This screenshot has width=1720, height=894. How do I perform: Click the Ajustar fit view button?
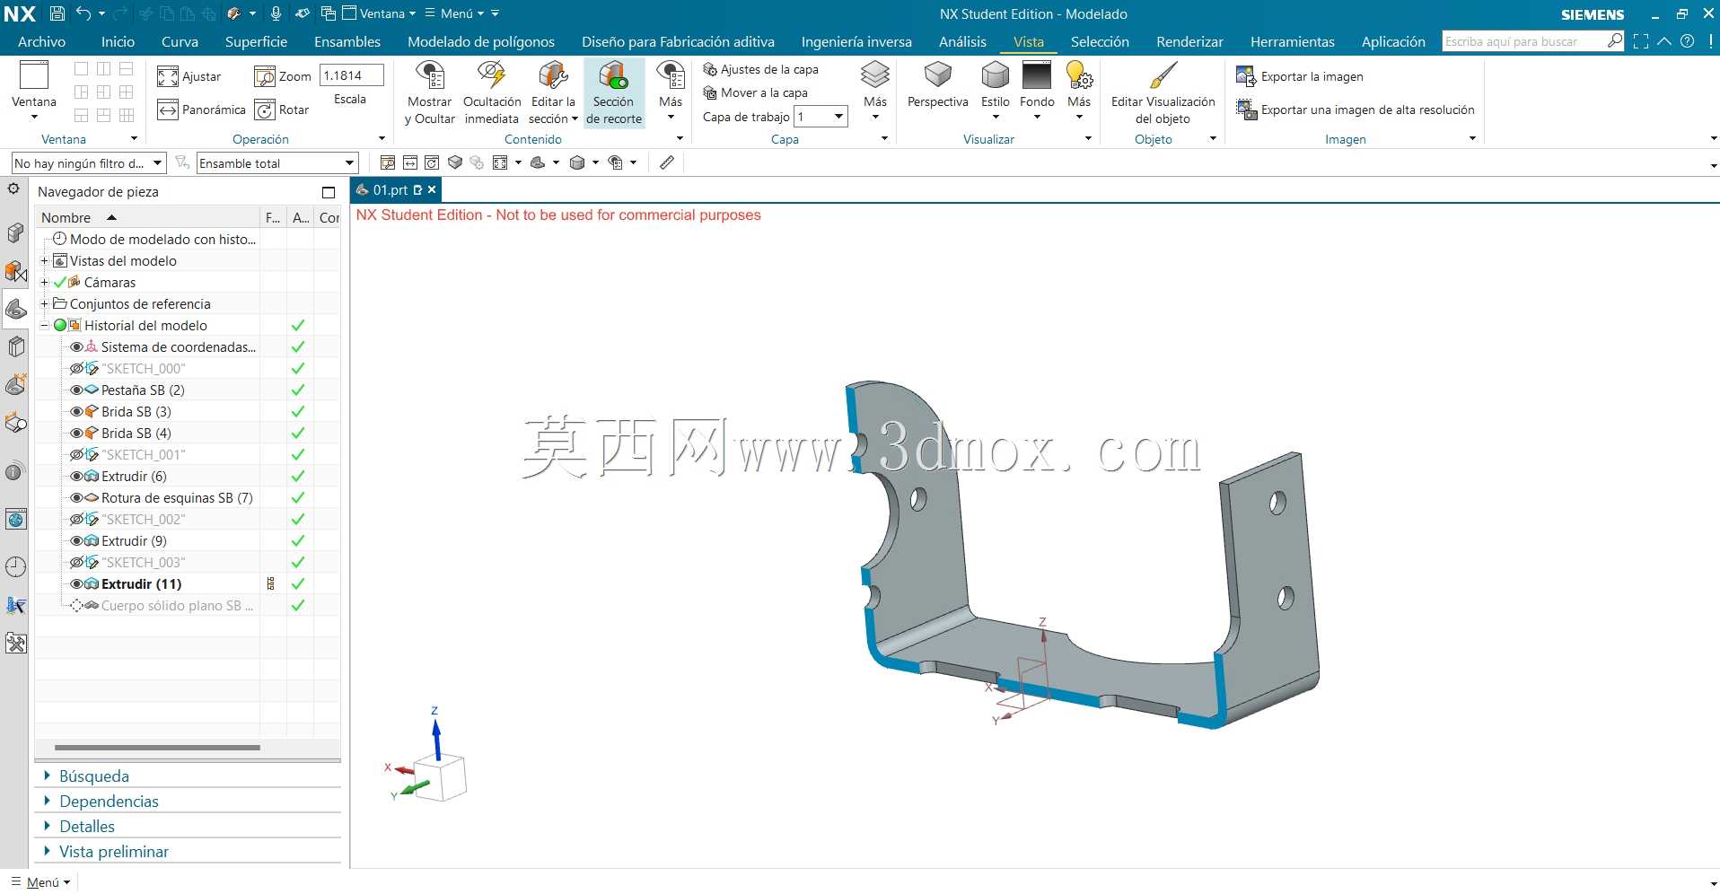(189, 76)
